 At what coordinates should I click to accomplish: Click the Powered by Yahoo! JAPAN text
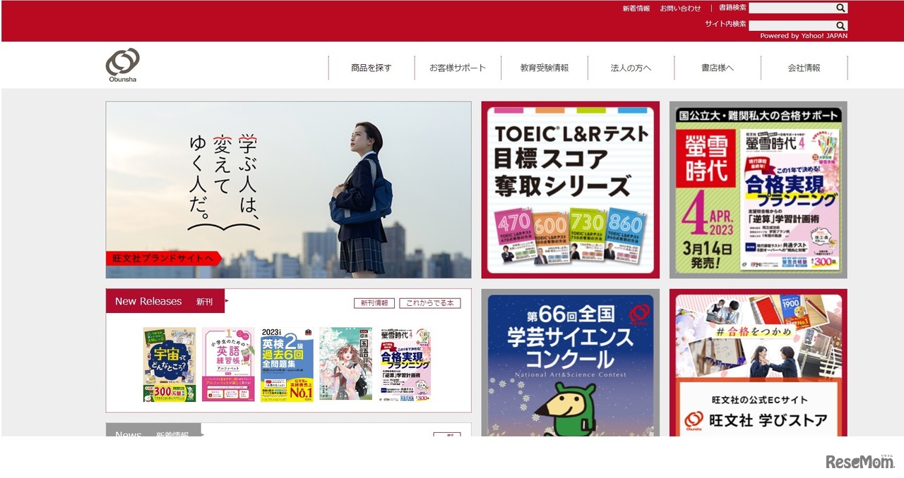click(x=804, y=36)
